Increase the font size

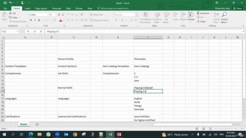coord(59,15)
